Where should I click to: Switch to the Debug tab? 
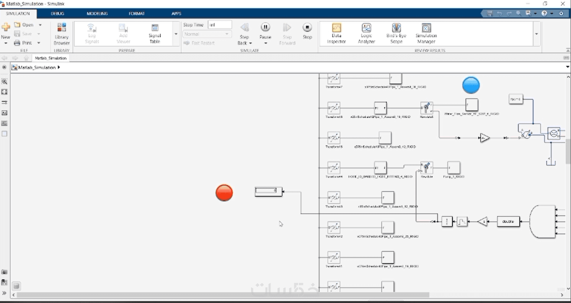(57, 13)
